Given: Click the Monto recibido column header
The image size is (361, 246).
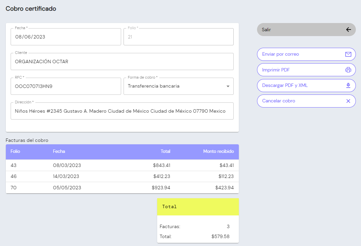Looking at the screenshot, I should 218,152.
